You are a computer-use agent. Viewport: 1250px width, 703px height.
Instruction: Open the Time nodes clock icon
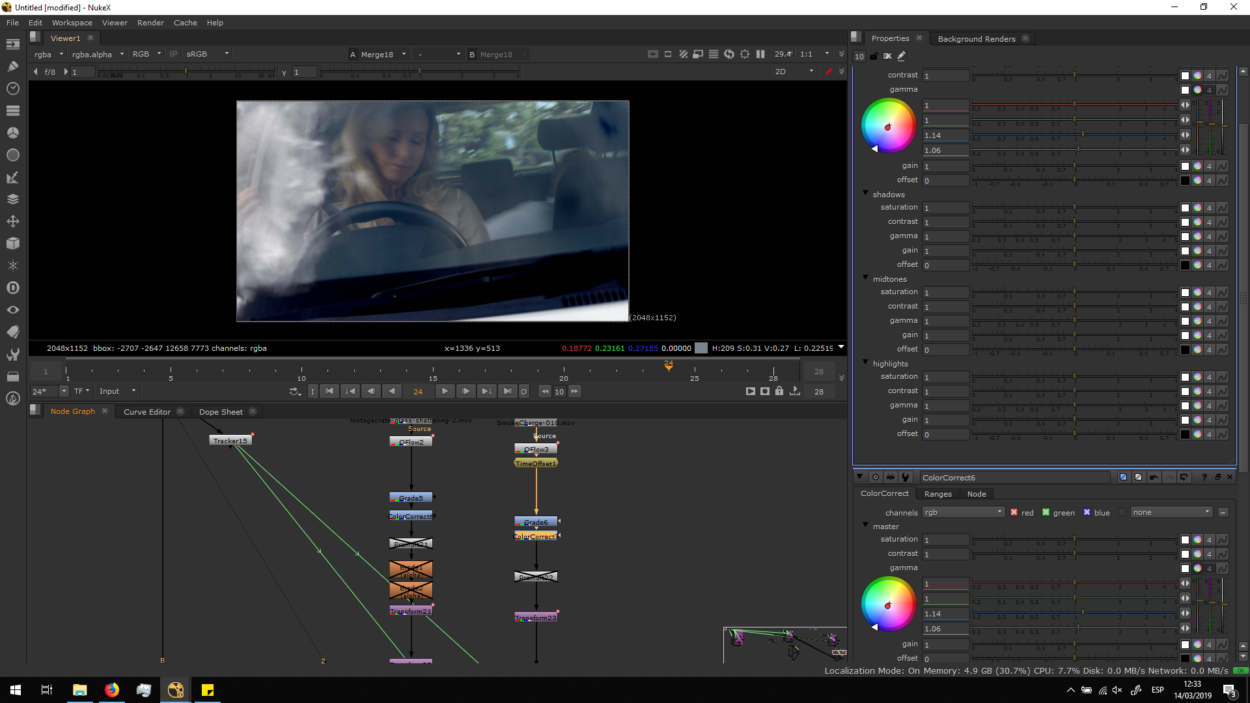click(x=12, y=89)
